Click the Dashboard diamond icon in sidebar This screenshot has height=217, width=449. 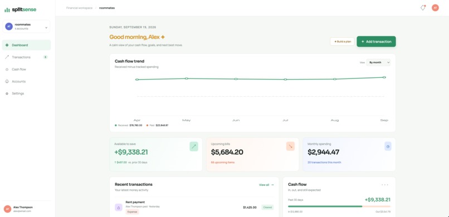[x=7, y=45]
